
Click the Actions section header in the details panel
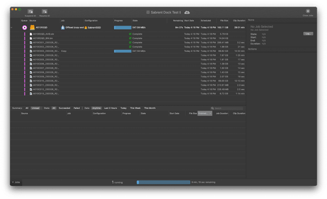coord(253,49)
